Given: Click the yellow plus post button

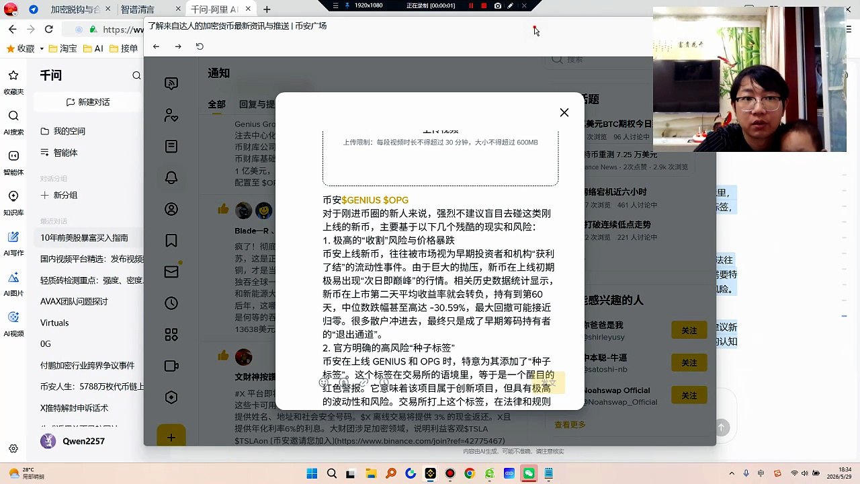Looking at the screenshot, I should 171,437.
